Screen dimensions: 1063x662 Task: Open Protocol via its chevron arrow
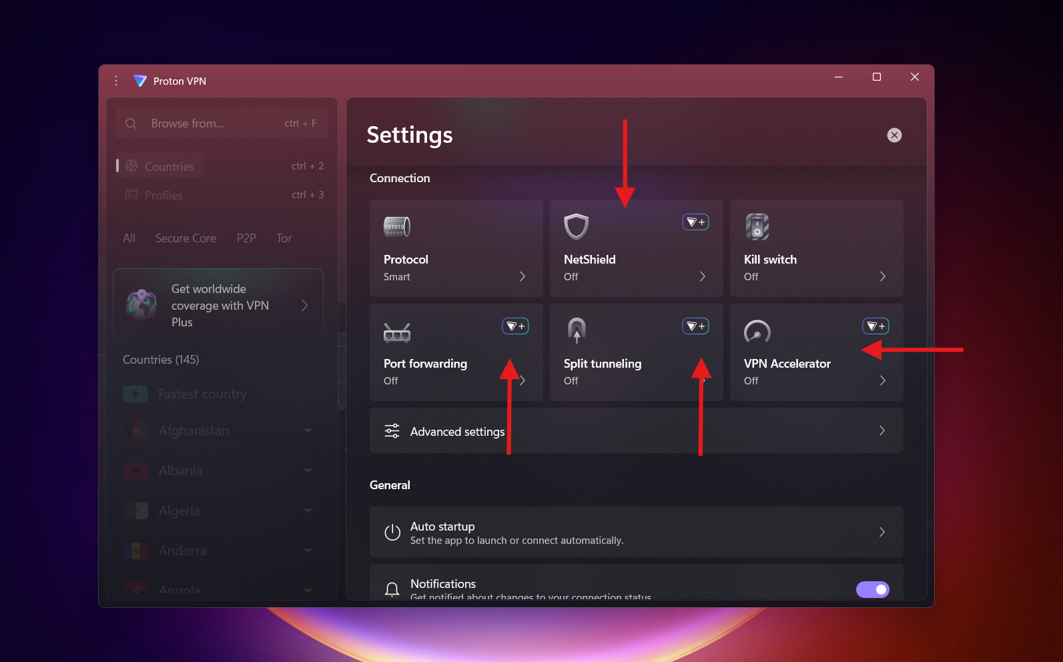pyautogui.click(x=522, y=276)
